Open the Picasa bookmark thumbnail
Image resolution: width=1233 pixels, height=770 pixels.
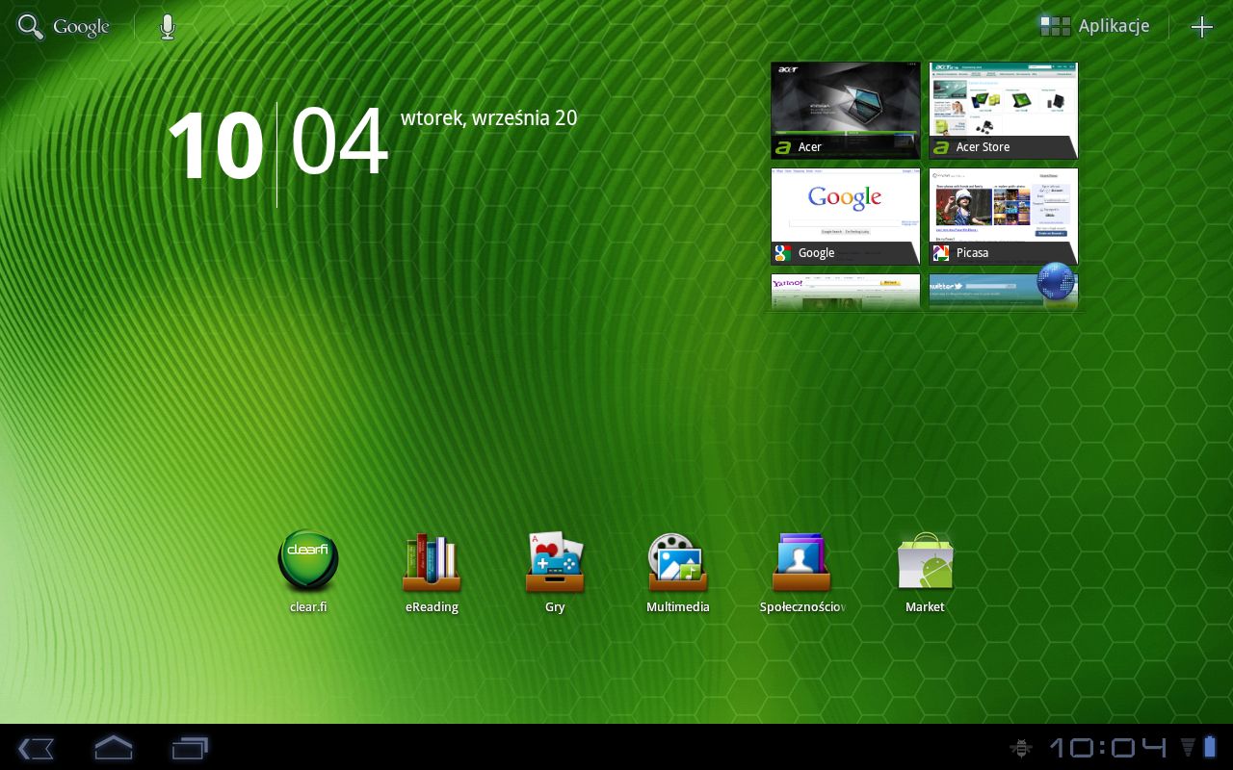point(1004,217)
